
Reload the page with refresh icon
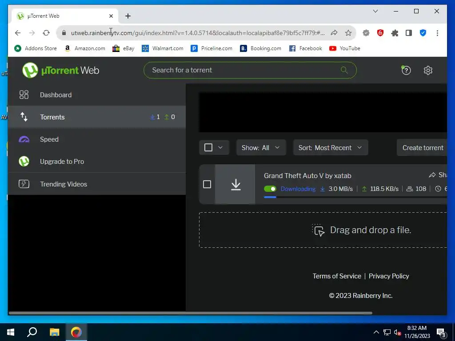click(46, 33)
